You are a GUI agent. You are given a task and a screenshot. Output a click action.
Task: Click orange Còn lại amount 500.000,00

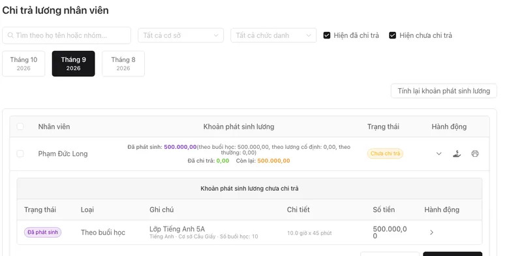tap(273, 161)
